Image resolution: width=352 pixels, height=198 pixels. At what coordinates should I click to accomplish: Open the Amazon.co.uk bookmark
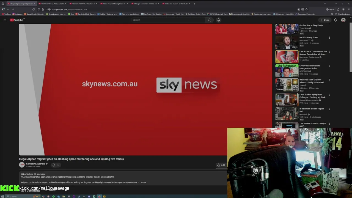[239, 14]
